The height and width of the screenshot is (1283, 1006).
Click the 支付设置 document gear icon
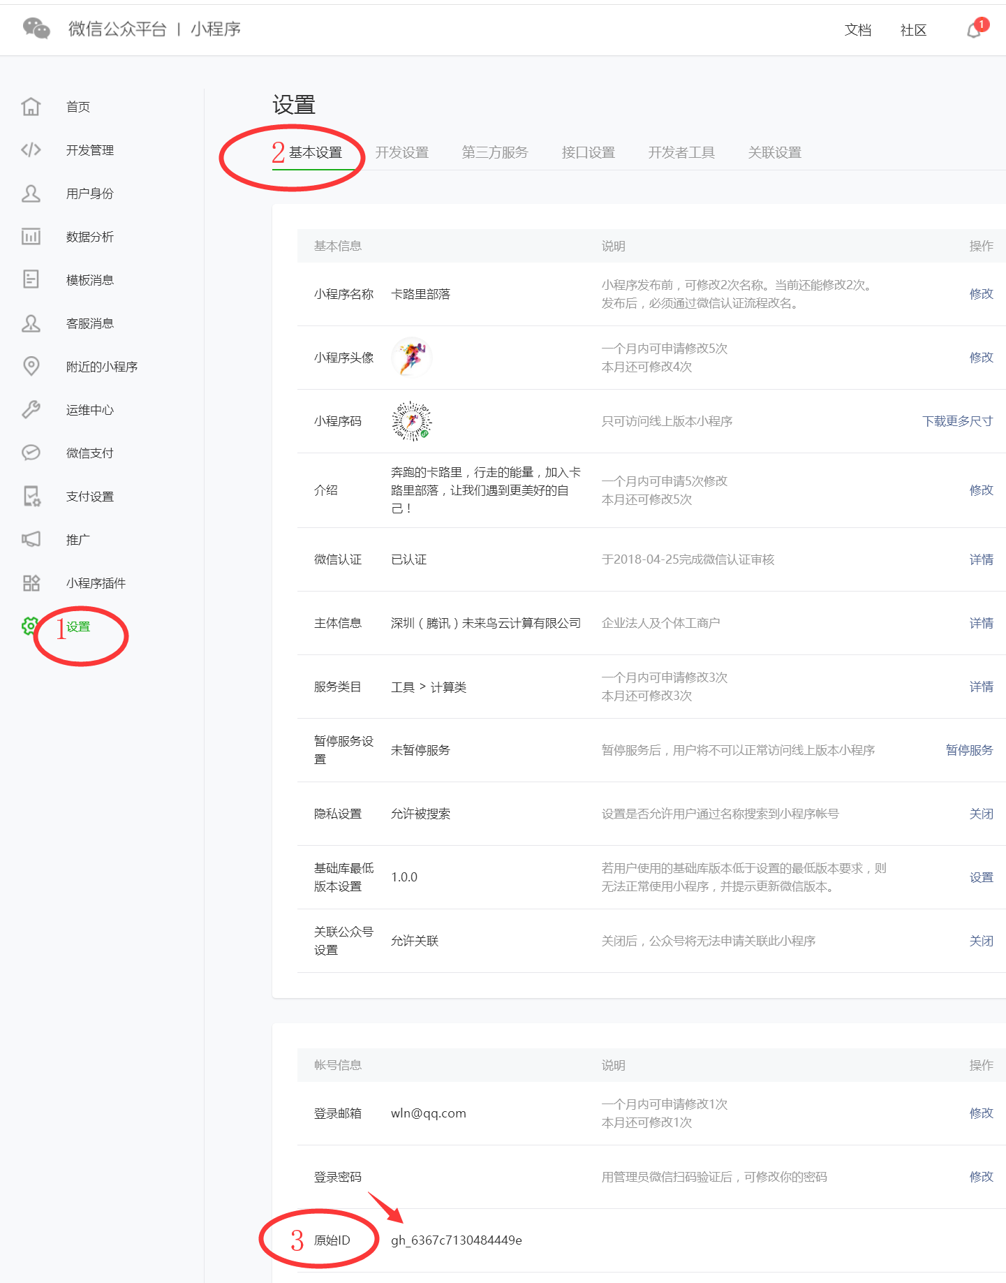click(31, 497)
